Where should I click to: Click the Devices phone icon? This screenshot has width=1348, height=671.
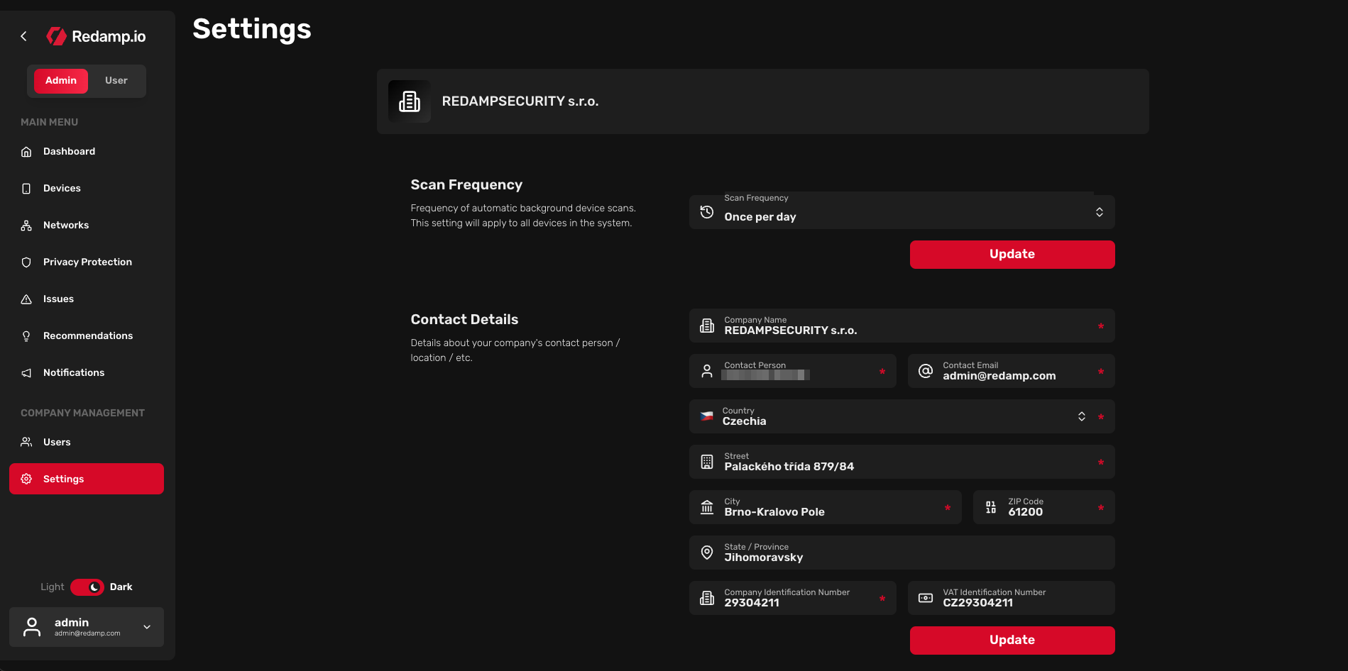26,189
